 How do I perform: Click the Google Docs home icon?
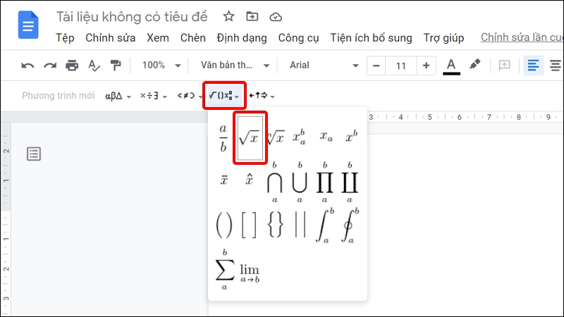pyautogui.click(x=28, y=25)
